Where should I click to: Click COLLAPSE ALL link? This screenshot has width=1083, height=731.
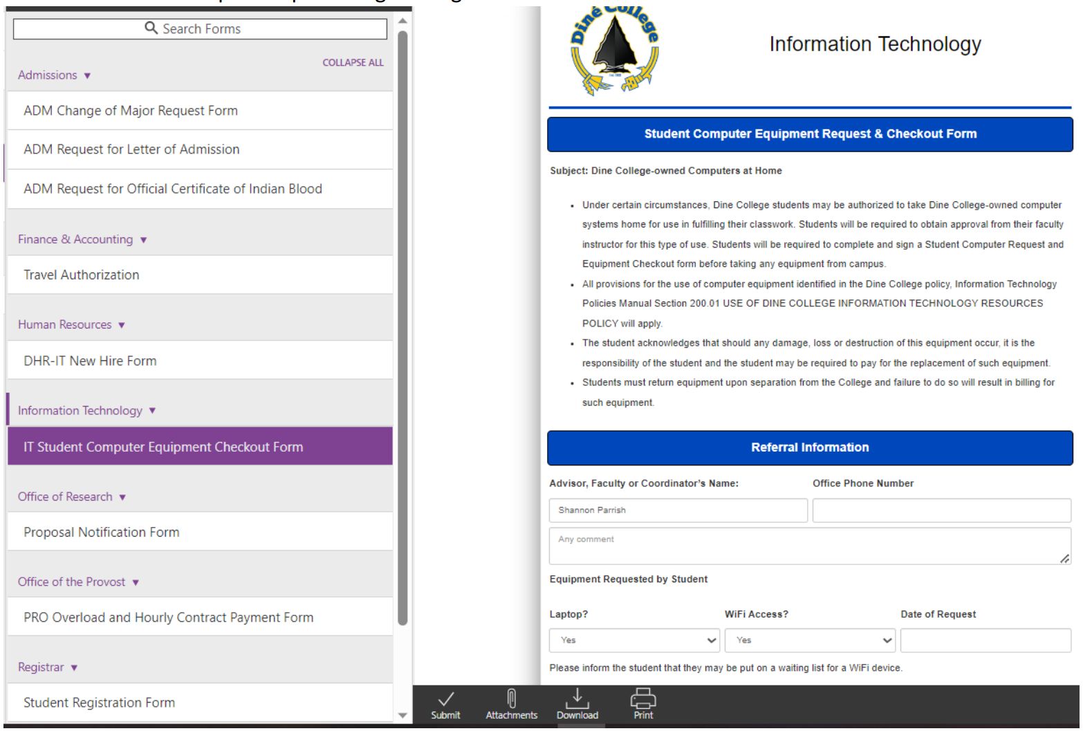click(x=353, y=62)
